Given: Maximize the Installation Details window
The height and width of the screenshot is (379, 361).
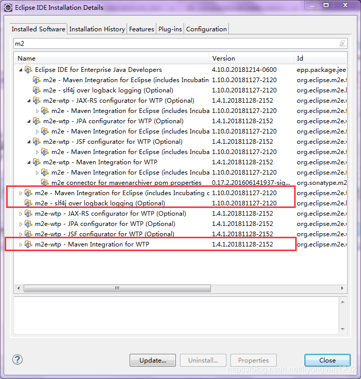Looking at the screenshot, I should pos(326,5).
